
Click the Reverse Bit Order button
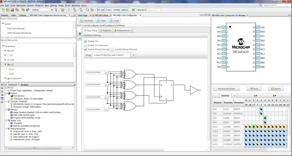pos(226,88)
